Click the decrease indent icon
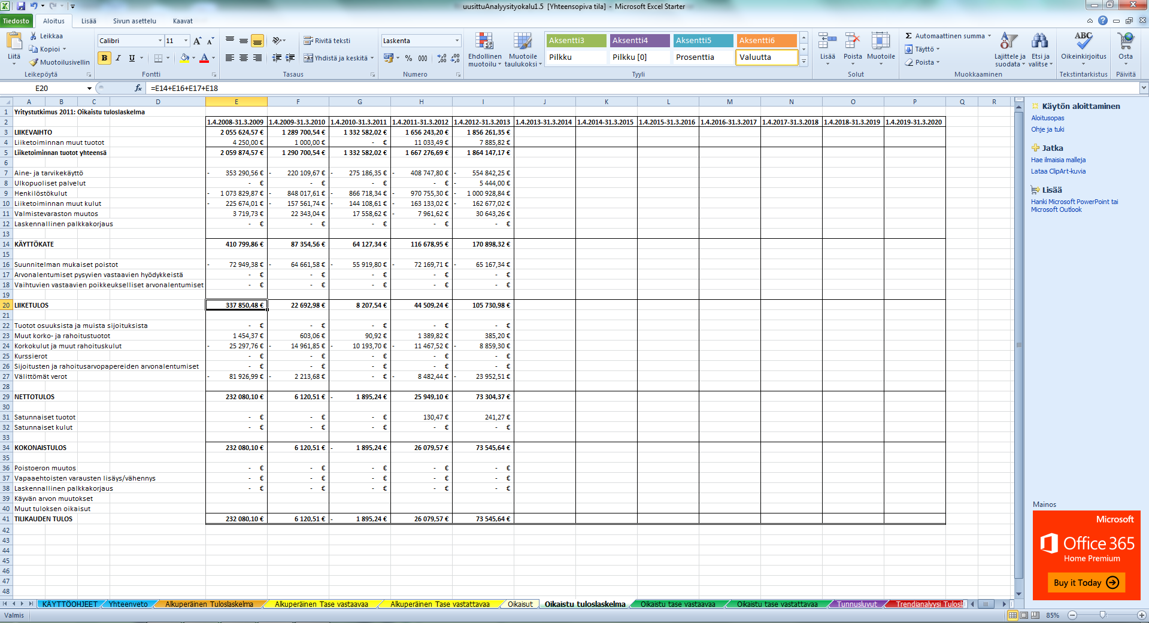 (277, 58)
